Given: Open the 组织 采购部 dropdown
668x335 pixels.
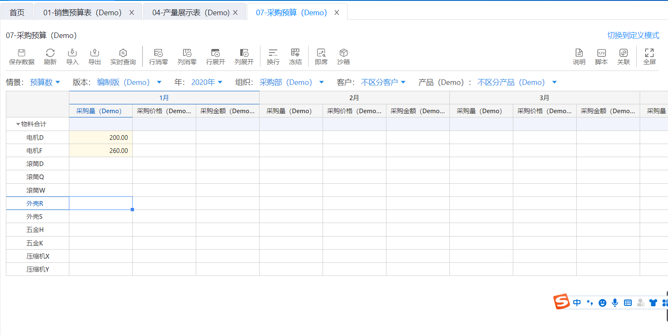Looking at the screenshot, I should pyautogui.click(x=291, y=82).
